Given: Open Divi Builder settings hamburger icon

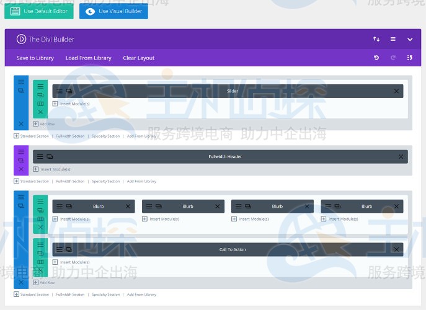Looking at the screenshot, I should [x=393, y=39].
